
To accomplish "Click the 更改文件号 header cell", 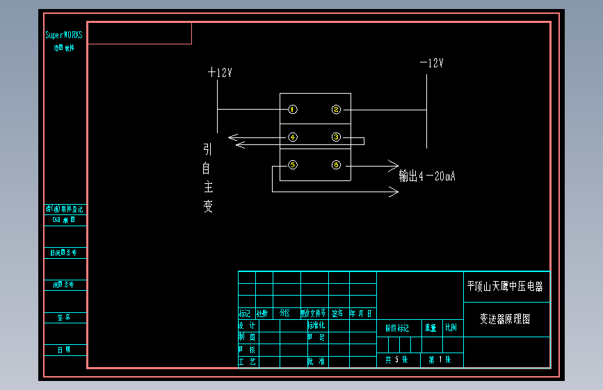I will click(x=313, y=313).
